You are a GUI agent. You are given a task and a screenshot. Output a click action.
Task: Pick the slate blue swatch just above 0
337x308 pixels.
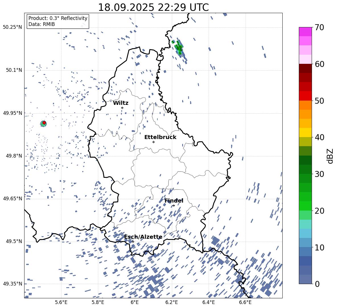pos(305,279)
